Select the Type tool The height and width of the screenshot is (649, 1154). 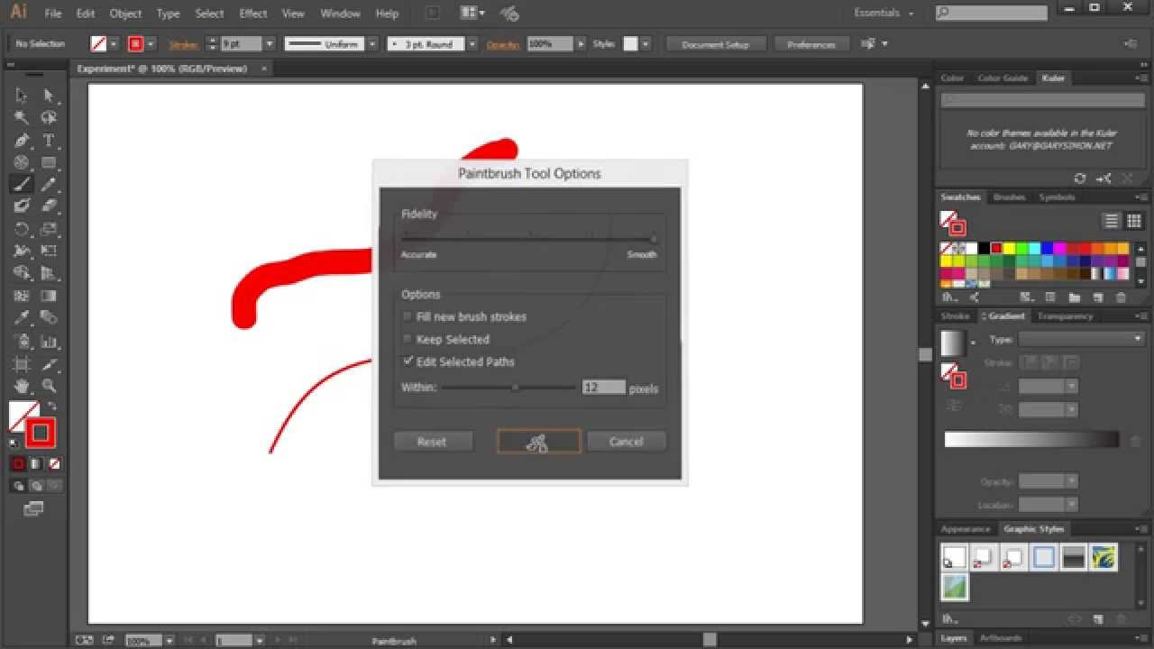49,141
